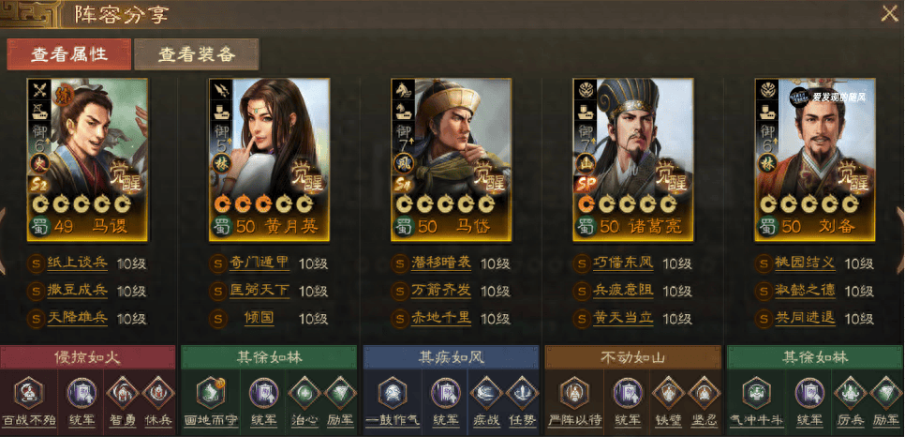Switch to the 查看装备 tab
Image resolution: width=905 pixels, height=437 pixels.
[x=197, y=54]
